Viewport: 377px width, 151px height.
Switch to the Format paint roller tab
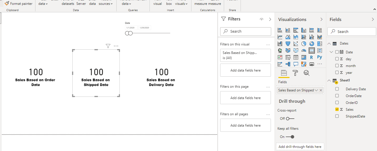(x=295, y=73)
